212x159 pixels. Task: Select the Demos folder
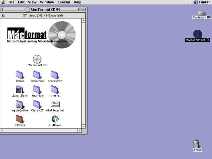point(20,75)
